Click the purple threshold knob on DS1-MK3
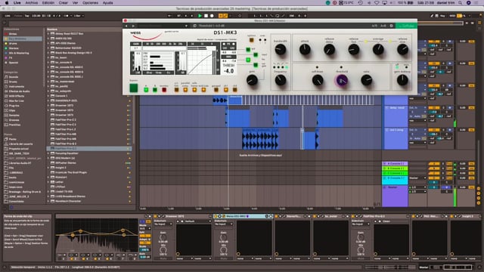This screenshot has width=484, height=272. tap(341, 81)
